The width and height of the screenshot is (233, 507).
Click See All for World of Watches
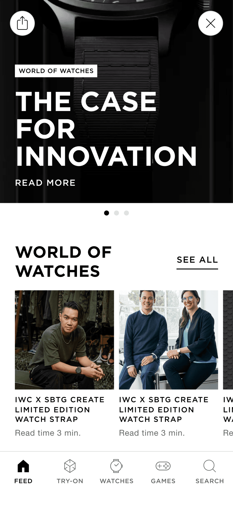pos(197,260)
